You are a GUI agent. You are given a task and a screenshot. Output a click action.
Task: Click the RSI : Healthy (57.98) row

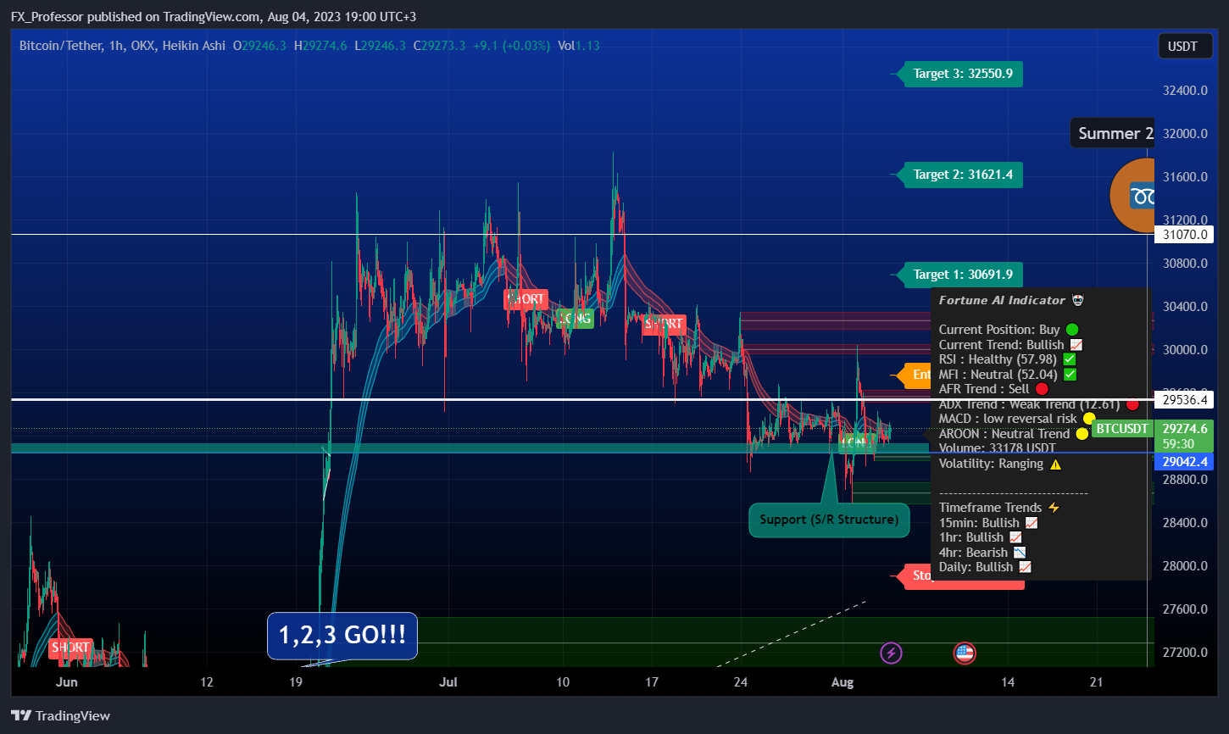(x=1007, y=359)
